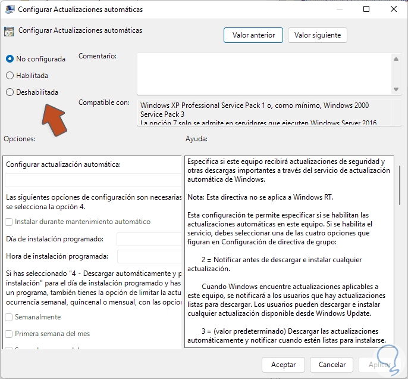Click Comentario scrollbar down arrow
The height and width of the screenshot is (379, 408).
pyautogui.click(x=396, y=89)
